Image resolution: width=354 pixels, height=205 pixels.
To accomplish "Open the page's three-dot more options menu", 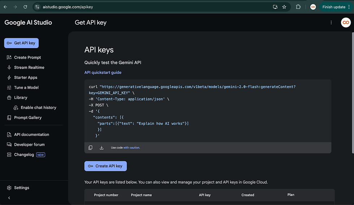I will (331, 23).
